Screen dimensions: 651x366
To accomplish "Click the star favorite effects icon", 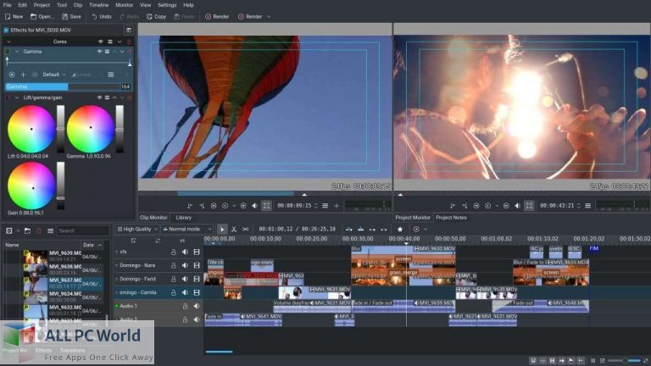I will [x=400, y=229].
